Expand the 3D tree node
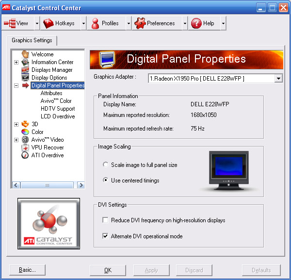This screenshot has width=291, height=280. coord(16,124)
